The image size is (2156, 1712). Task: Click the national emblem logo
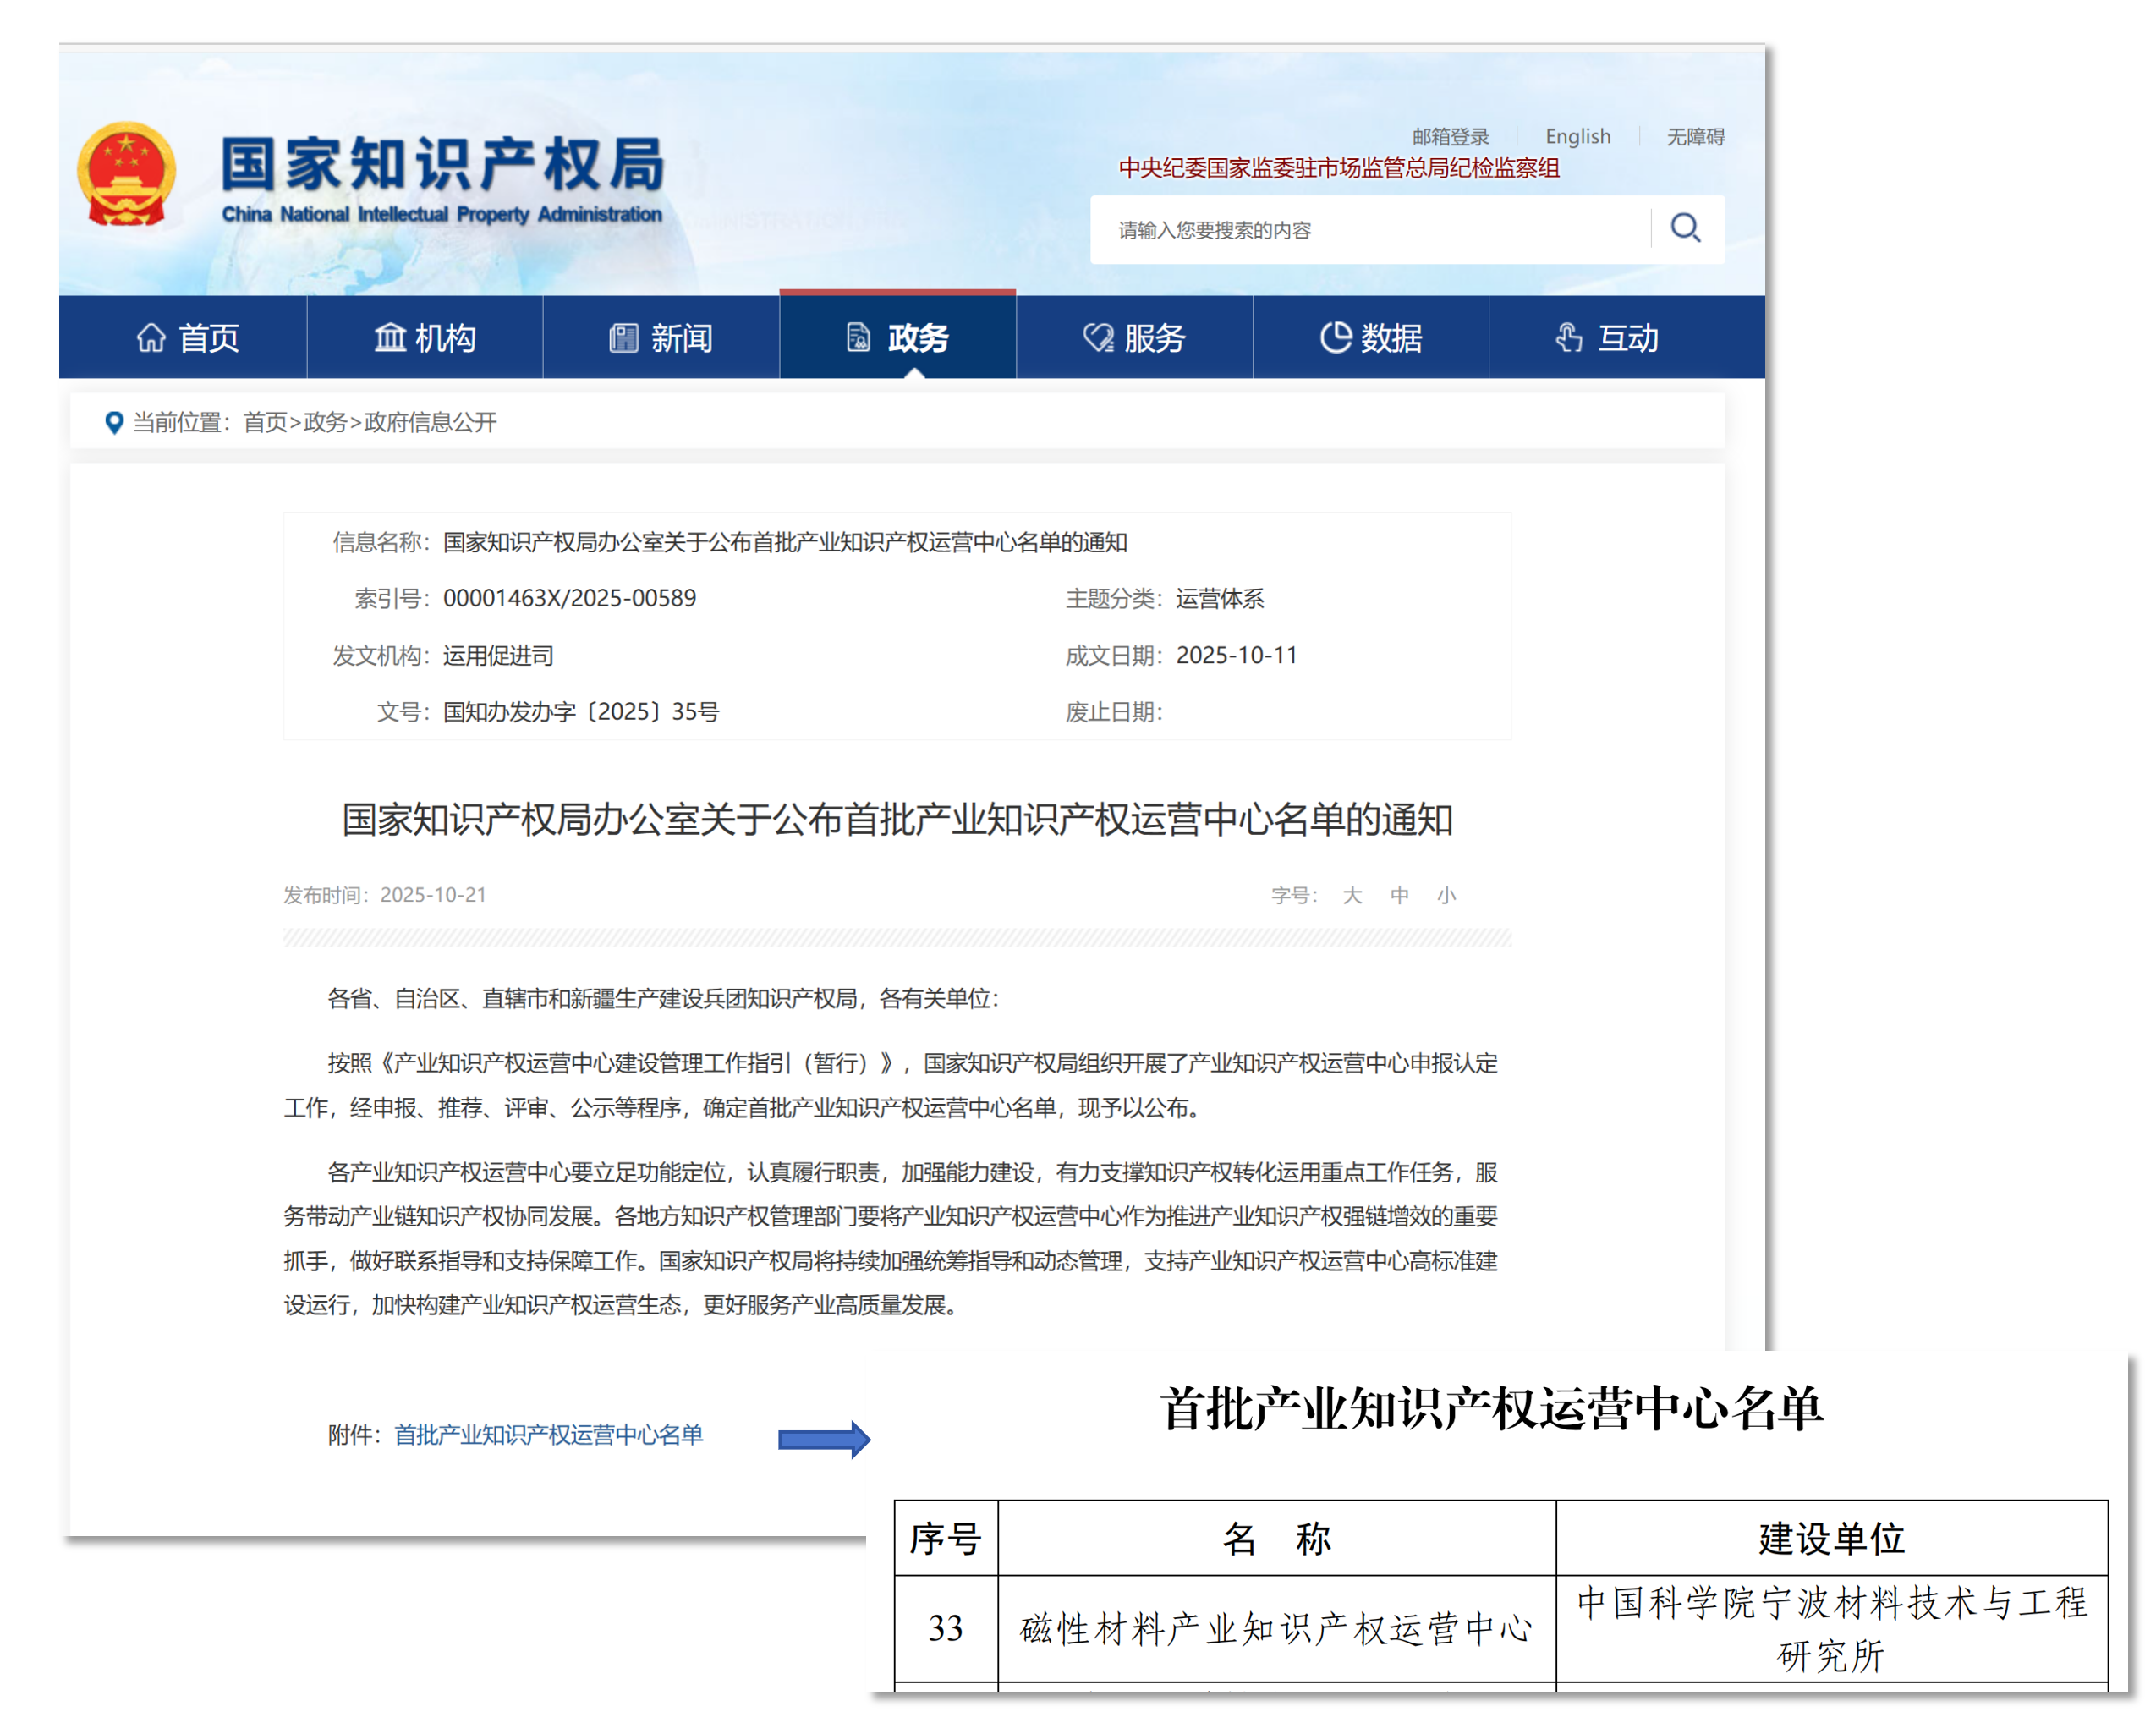tap(126, 174)
